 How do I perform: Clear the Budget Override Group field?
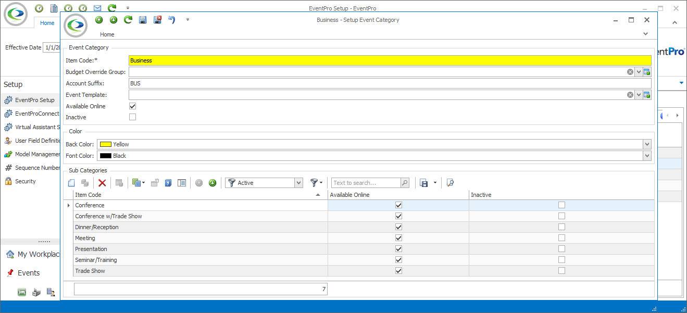point(630,72)
